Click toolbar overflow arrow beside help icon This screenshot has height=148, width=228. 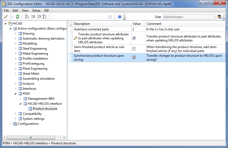click(x=124, y=17)
